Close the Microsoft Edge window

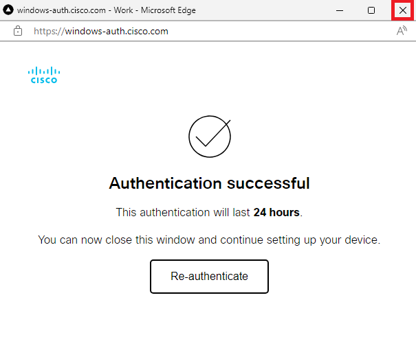pyautogui.click(x=402, y=10)
